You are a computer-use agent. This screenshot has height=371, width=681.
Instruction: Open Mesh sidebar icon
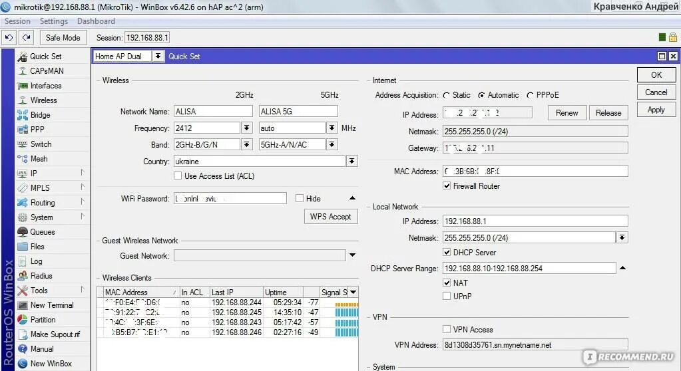[x=22, y=159]
